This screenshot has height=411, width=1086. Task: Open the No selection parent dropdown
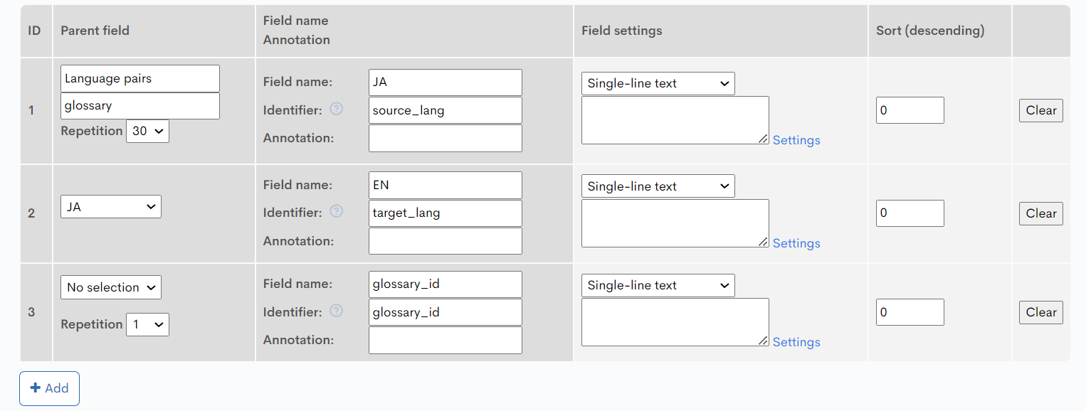(x=110, y=287)
